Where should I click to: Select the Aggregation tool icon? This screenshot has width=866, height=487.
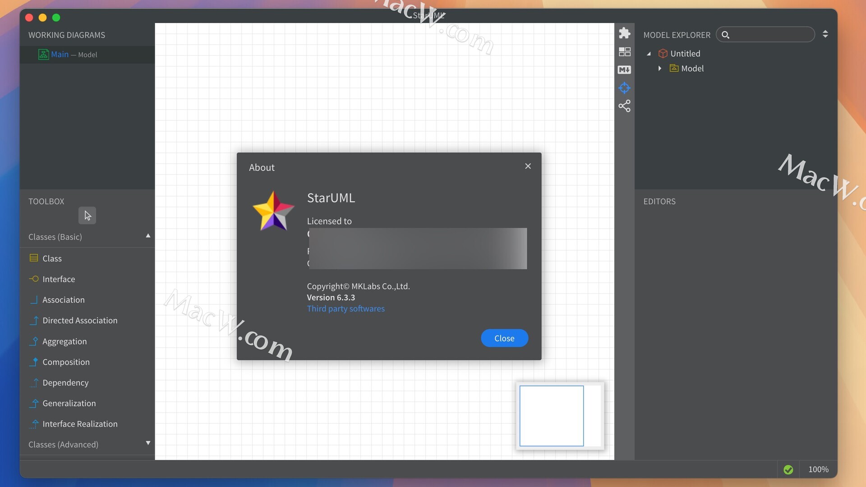33,341
